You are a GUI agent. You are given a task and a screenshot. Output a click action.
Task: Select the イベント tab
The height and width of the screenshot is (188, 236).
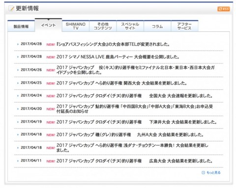tap(48, 25)
